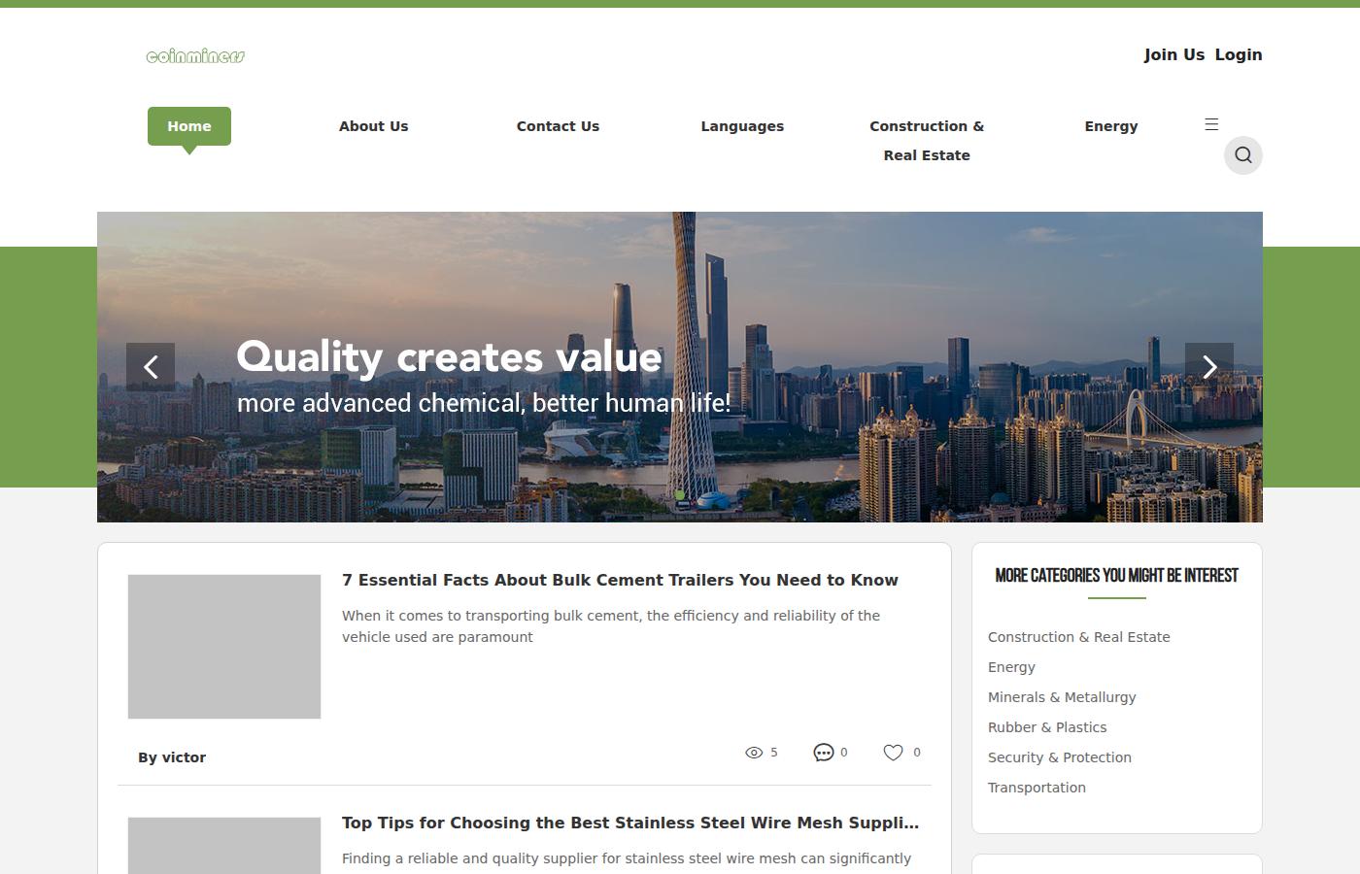The width and height of the screenshot is (1360, 874).
Task: Open the About Us page
Action: 374,126
